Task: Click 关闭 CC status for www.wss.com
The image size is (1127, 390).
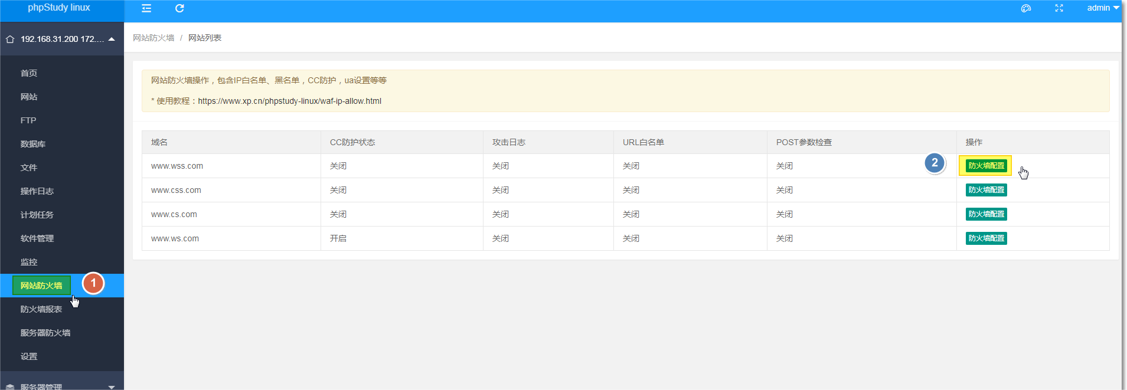Action: tap(338, 166)
